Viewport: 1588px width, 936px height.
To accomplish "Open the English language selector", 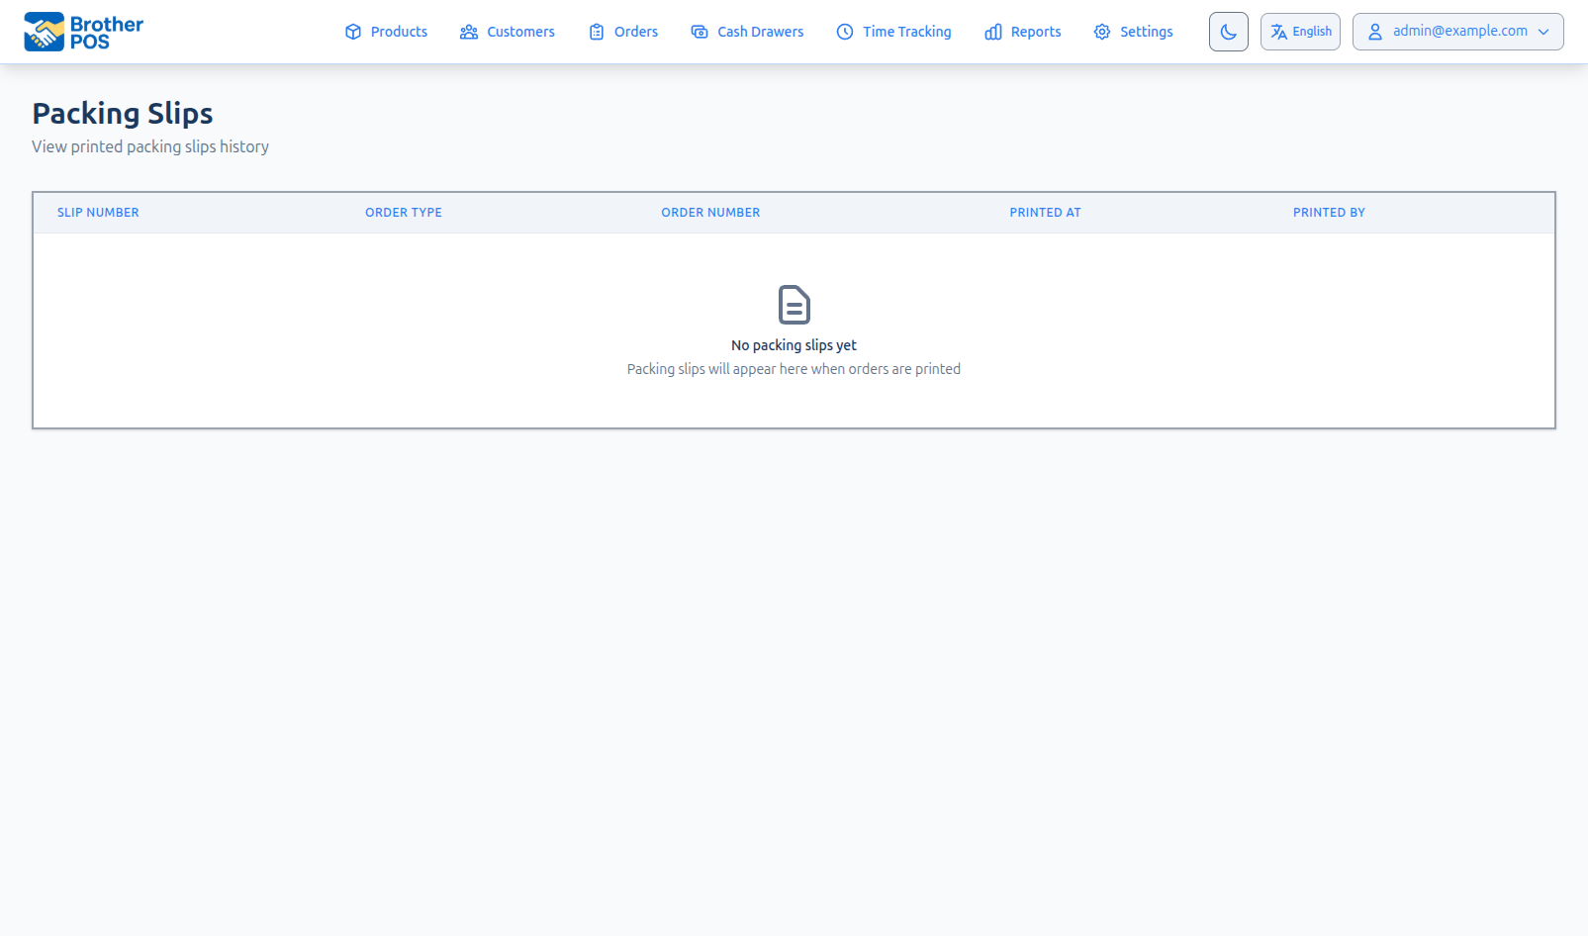I will point(1300,32).
